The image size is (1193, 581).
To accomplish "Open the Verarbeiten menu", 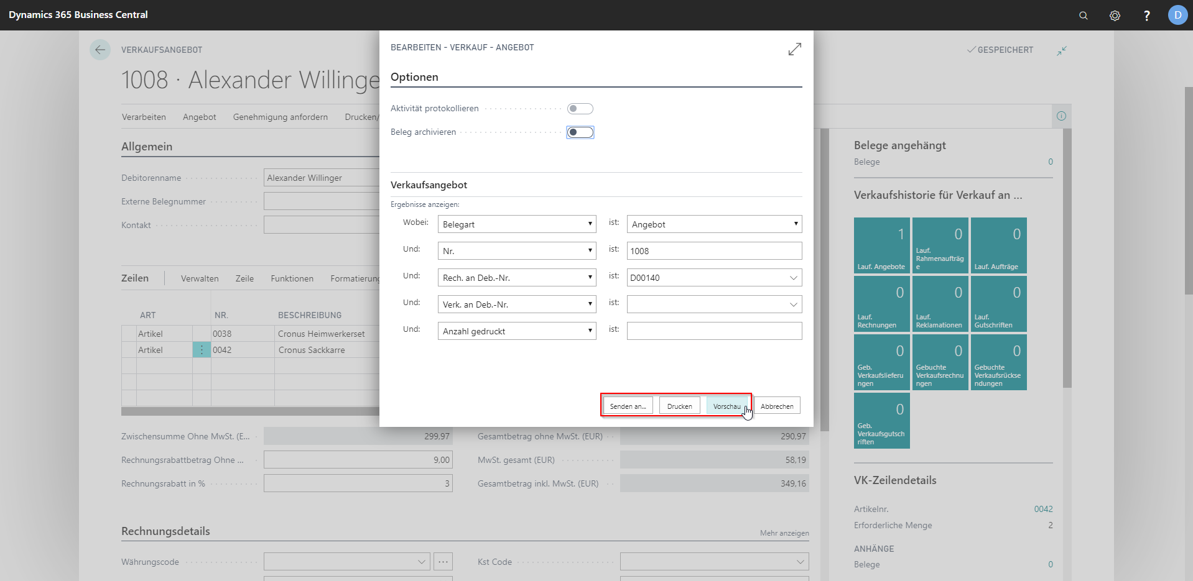I will coord(144,117).
